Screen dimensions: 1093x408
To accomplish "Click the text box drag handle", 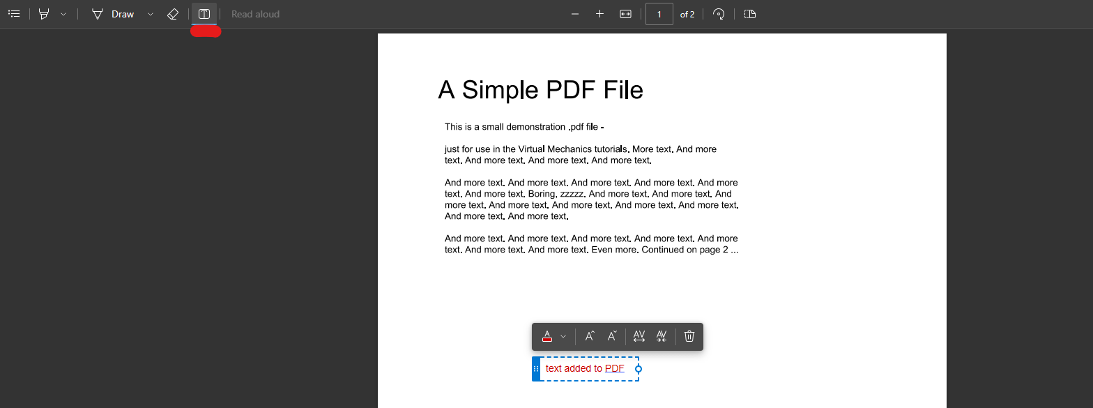I will click(x=536, y=368).
